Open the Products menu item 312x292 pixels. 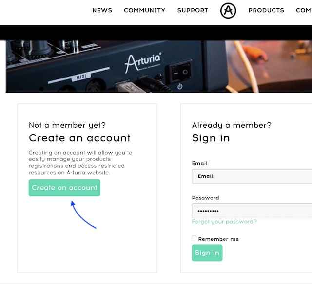point(266,10)
